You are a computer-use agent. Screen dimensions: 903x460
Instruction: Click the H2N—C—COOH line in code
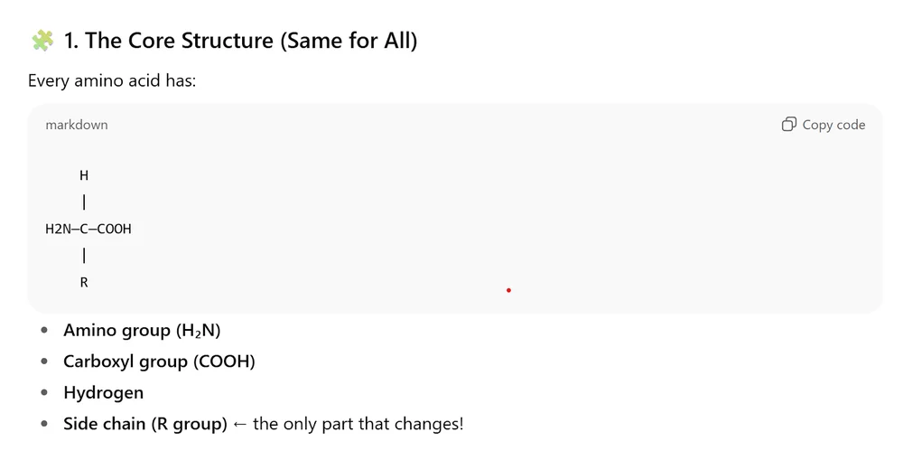point(88,229)
